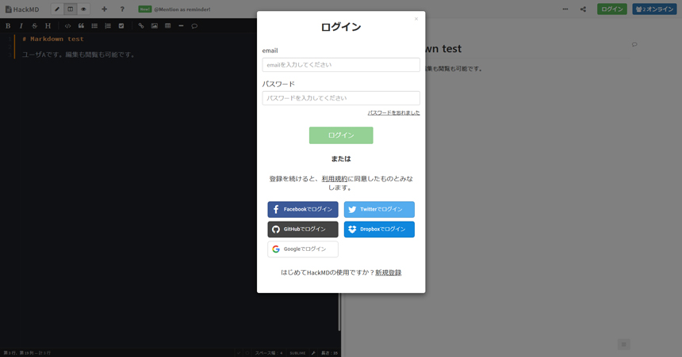Insert unordered list icon
The width and height of the screenshot is (682, 357).
[x=94, y=25]
